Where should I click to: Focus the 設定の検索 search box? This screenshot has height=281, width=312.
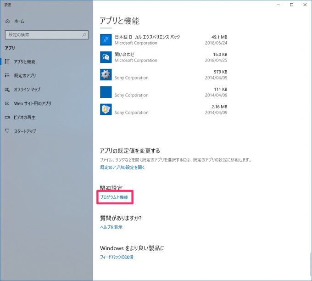(x=46, y=34)
